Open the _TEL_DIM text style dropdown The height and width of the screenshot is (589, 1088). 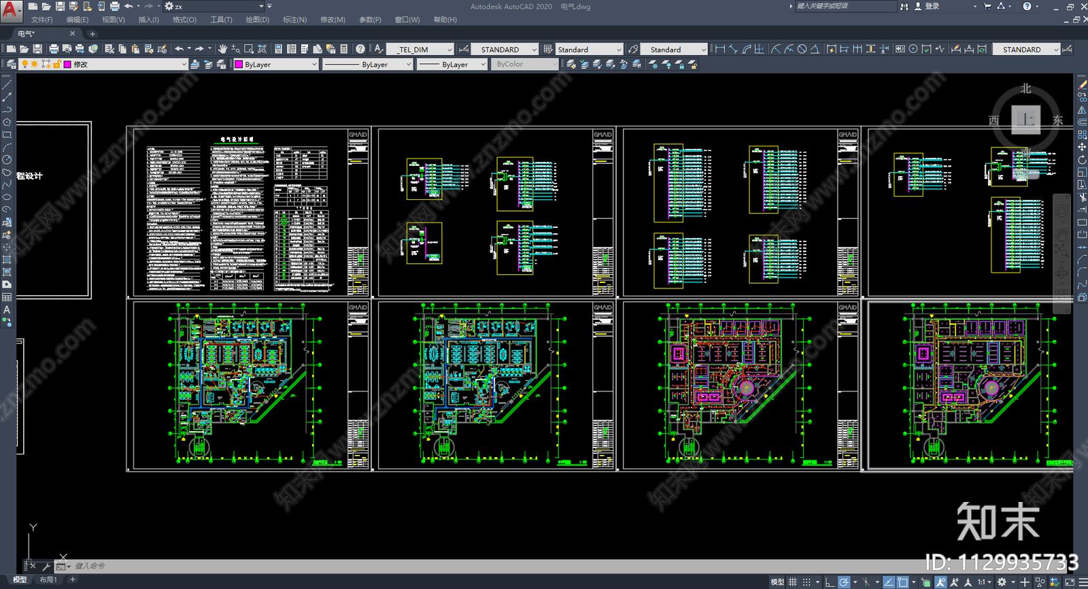point(420,49)
